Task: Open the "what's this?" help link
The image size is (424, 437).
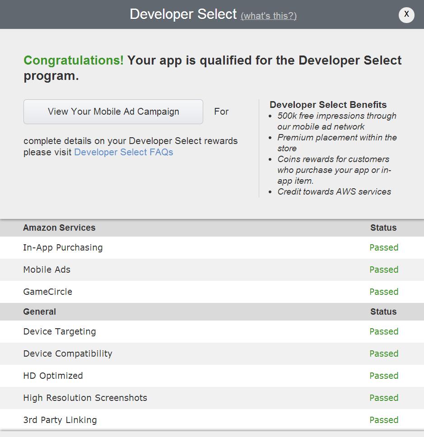Action: point(269,16)
